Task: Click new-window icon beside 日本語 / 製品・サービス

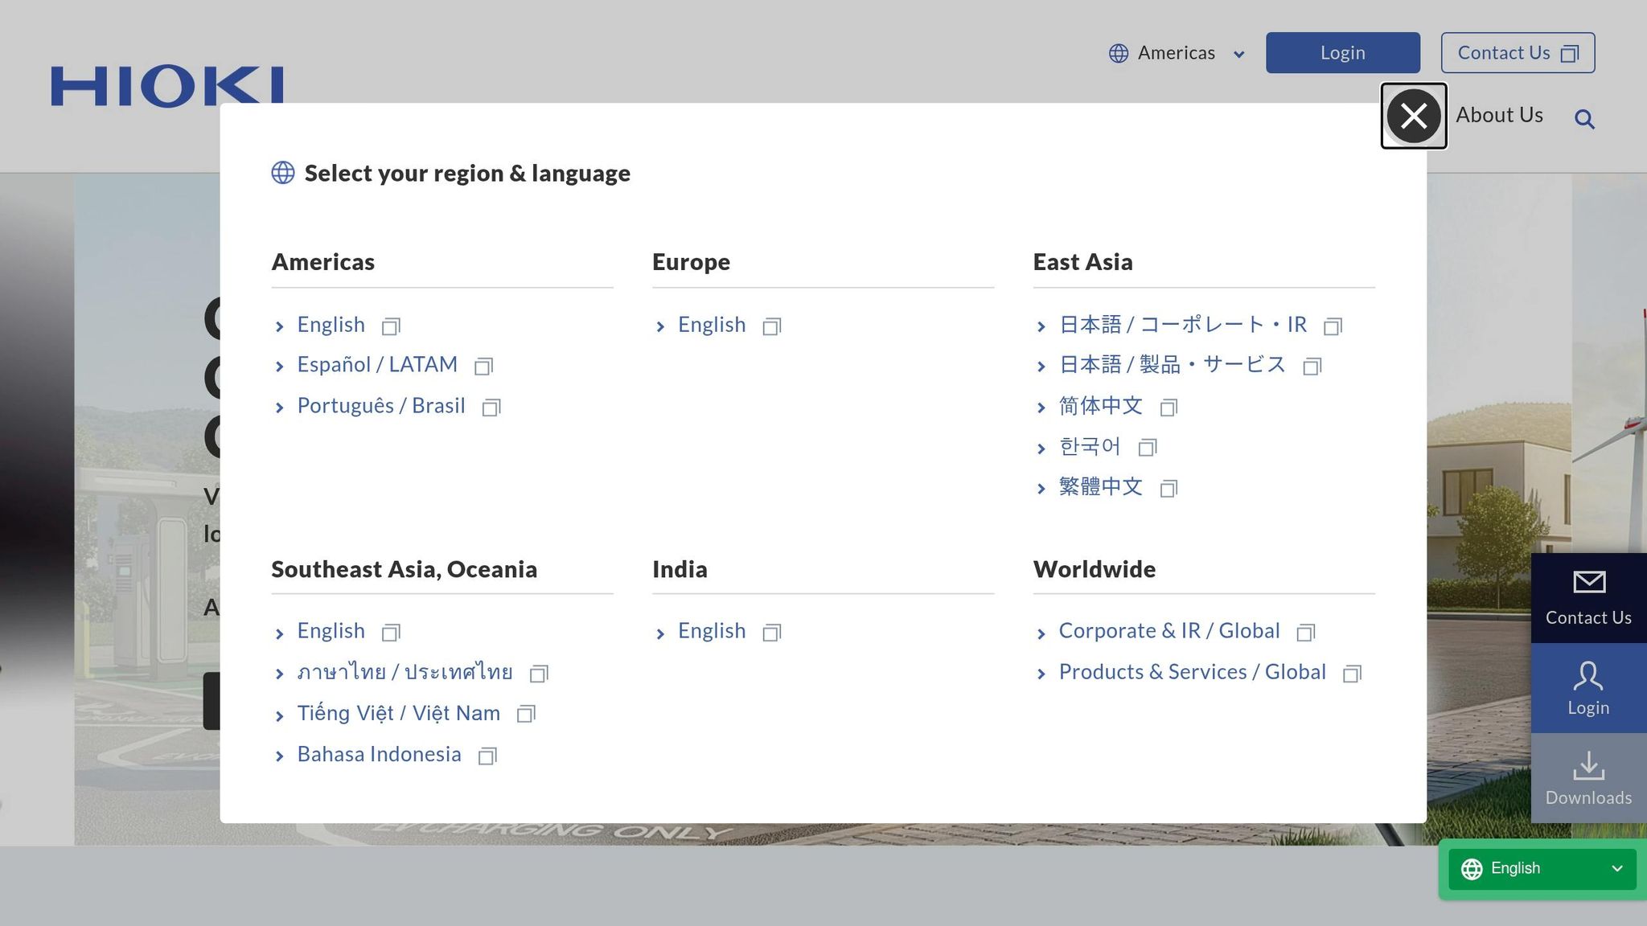Action: (1312, 367)
